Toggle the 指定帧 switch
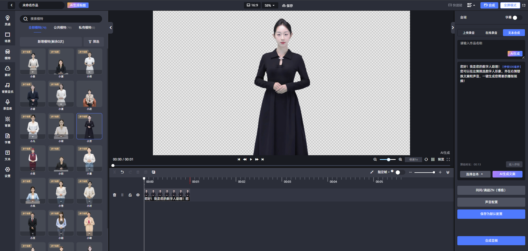 (x=400, y=172)
